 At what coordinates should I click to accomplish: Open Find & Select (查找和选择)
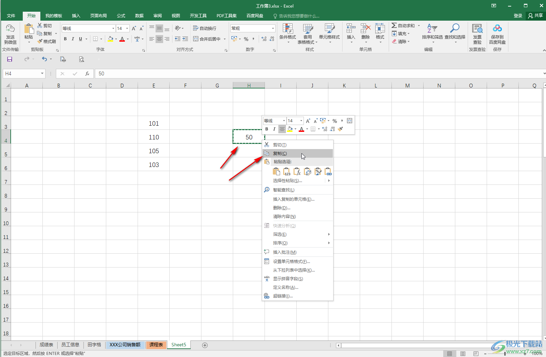[455, 33]
